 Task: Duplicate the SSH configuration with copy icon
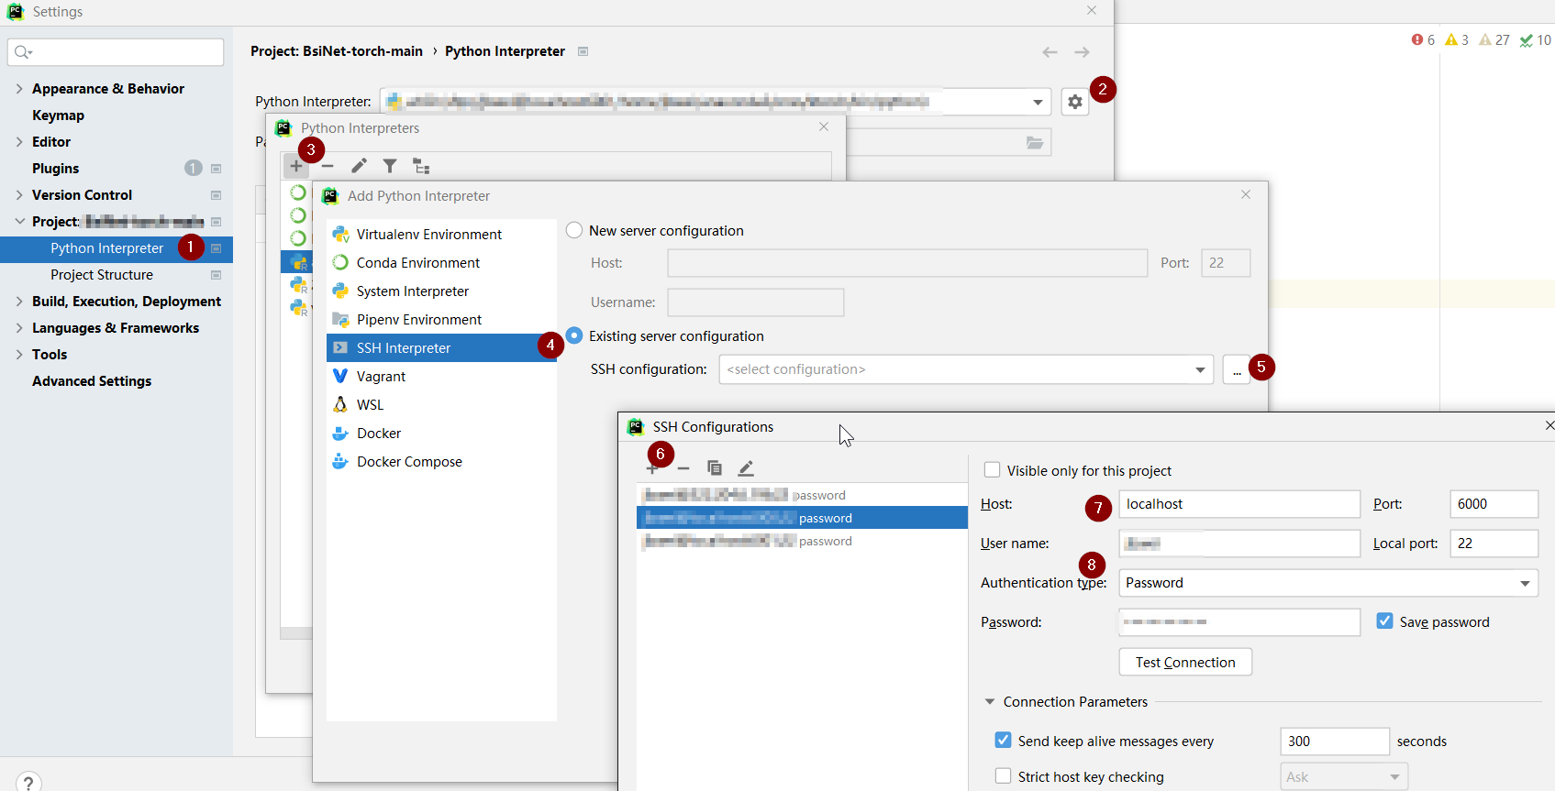[x=715, y=468]
